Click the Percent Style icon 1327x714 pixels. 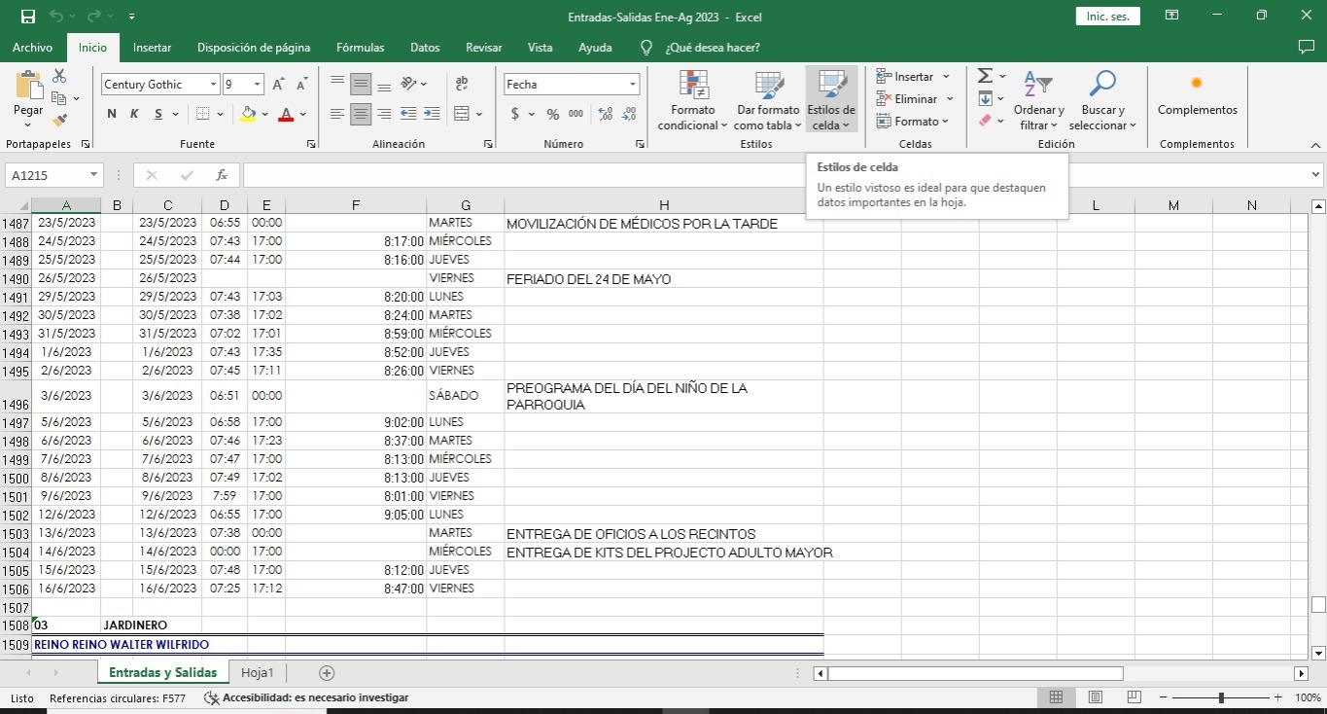point(552,114)
